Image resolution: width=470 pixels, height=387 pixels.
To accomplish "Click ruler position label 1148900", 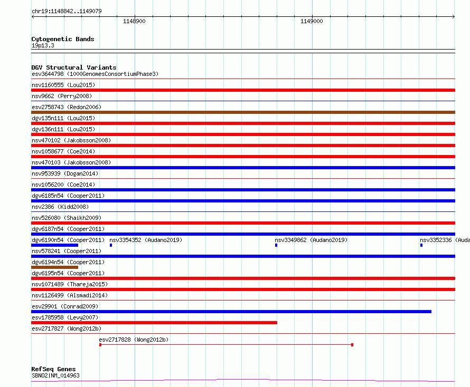I will point(134,21).
